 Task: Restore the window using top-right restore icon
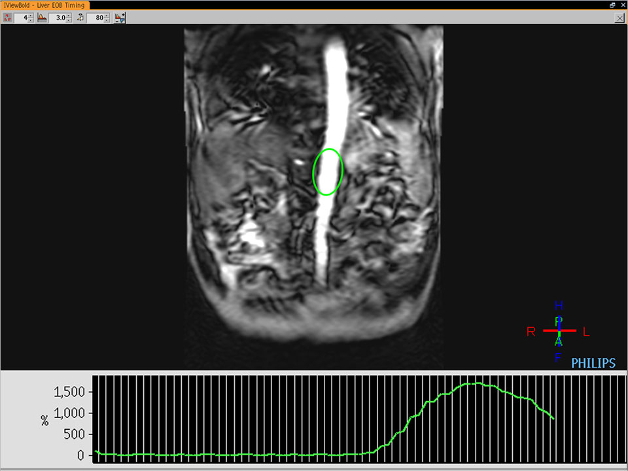tap(612, 5)
